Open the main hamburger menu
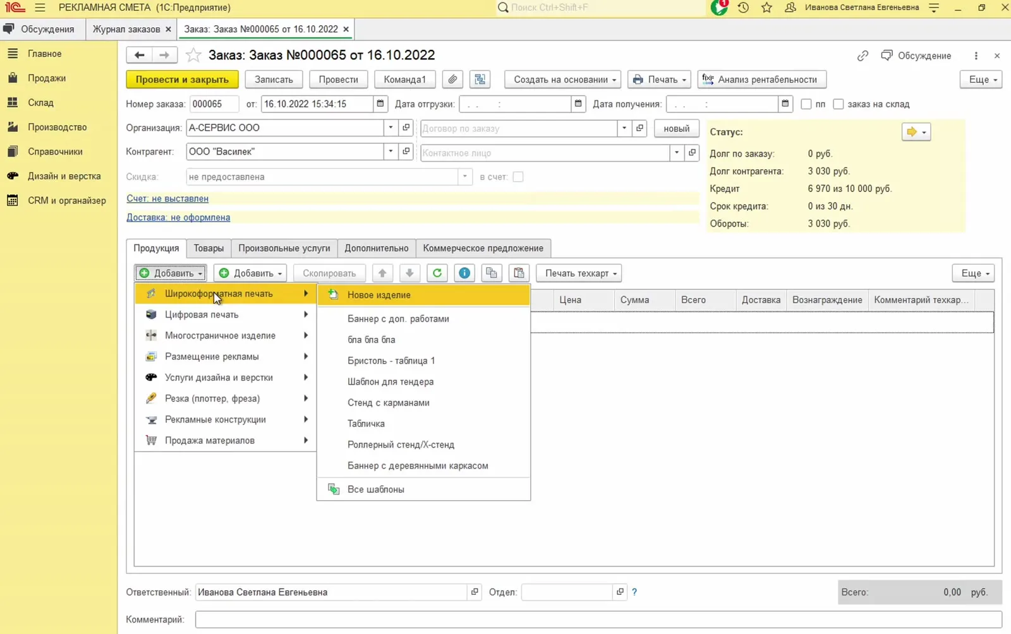 click(40, 8)
